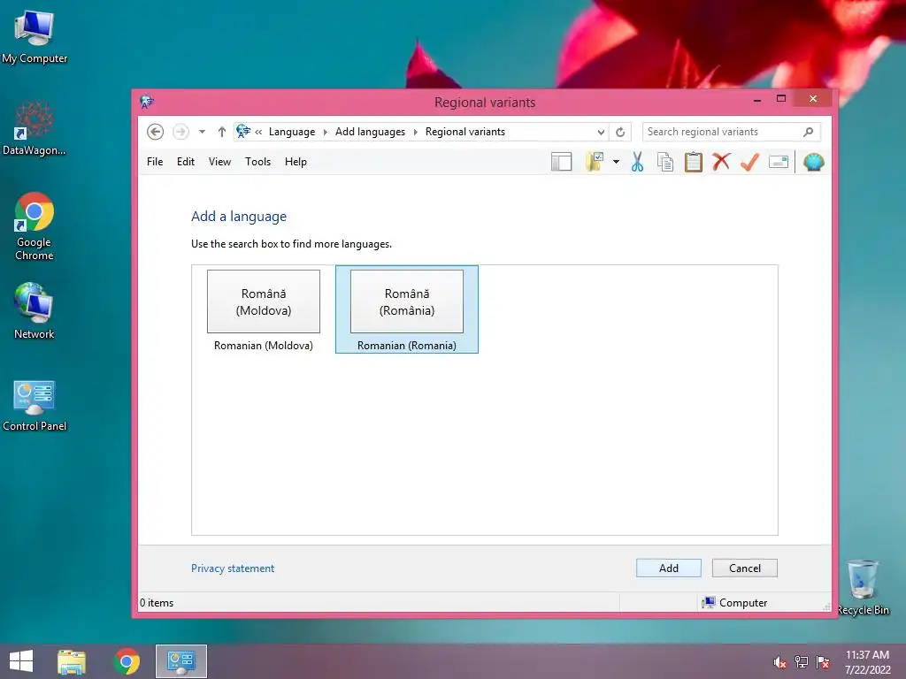Select the Română (Moldova) tile
Image resolution: width=906 pixels, height=679 pixels.
264,301
